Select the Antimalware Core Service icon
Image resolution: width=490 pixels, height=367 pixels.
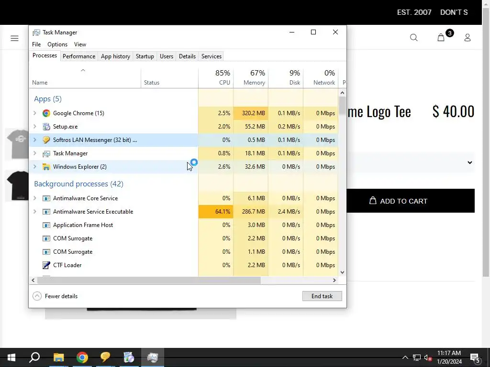(46, 198)
